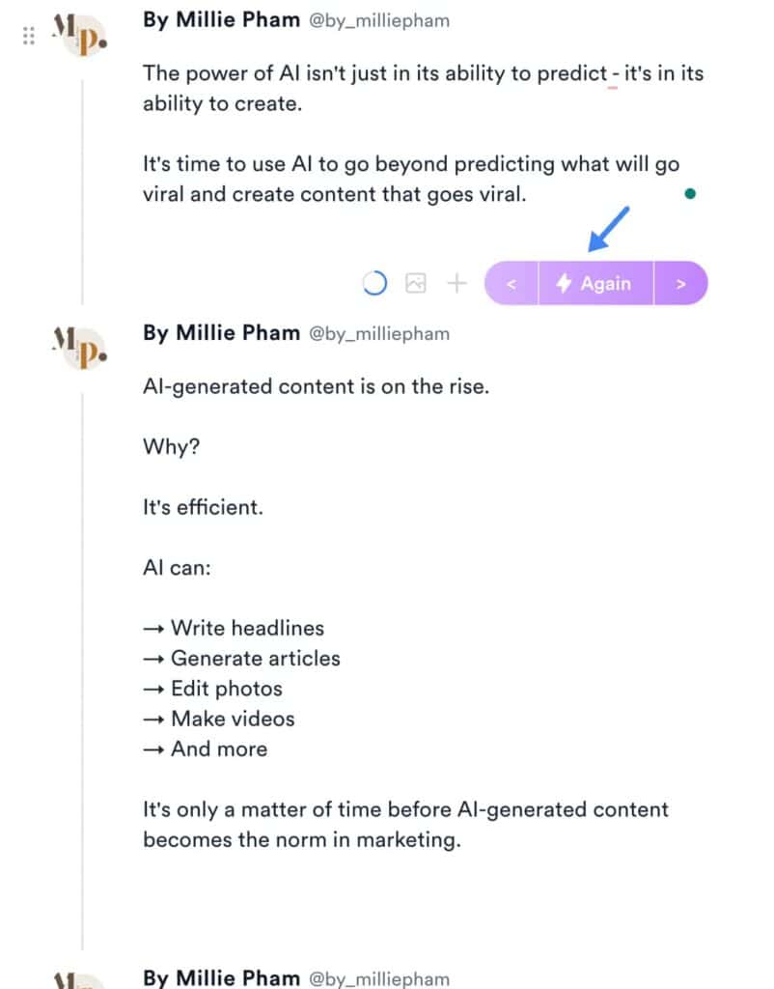Click the right chevron for next suggestion
The image size is (774, 989).
[681, 283]
